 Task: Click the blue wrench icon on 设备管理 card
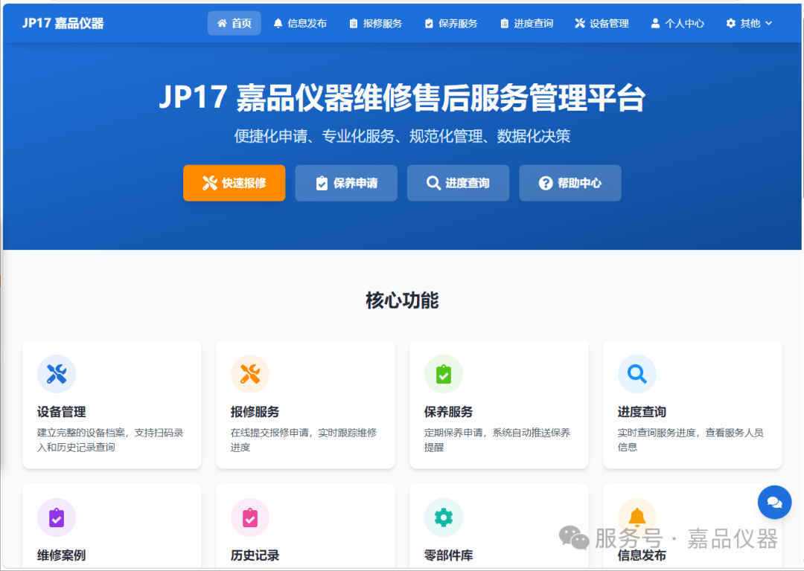coord(57,374)
